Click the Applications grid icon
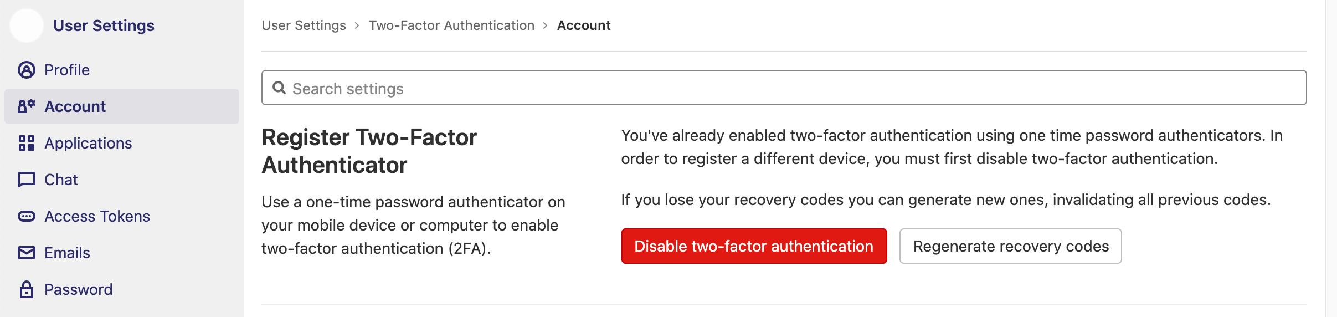This screenshot has width=1337, height=317. tap(27, 143)
